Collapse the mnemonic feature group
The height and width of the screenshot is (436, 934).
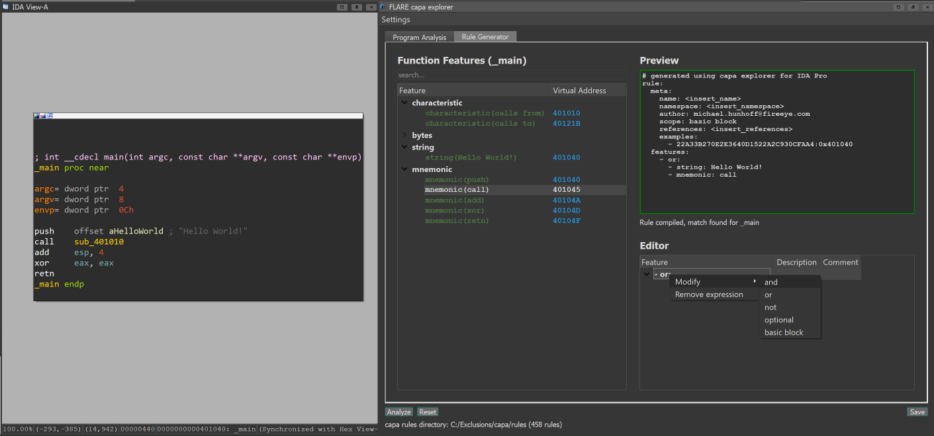pos(404,170)
